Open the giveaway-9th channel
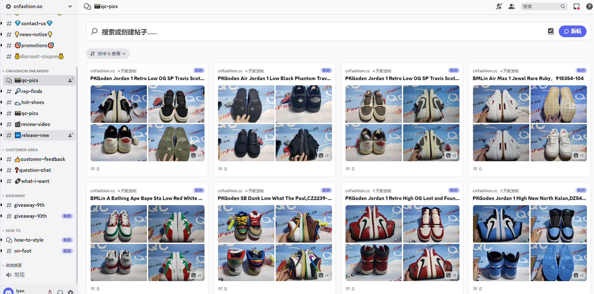 coord(39,205)
